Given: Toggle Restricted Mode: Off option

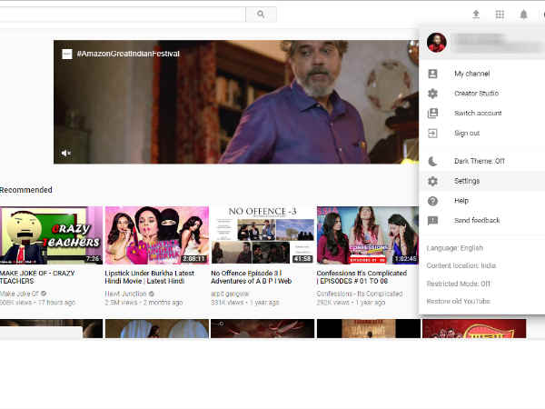Looking at the screenshot, I should tap(459, 284).
